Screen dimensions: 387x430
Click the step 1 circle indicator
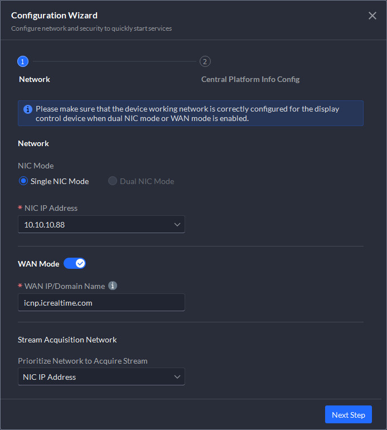coord(23,61)
